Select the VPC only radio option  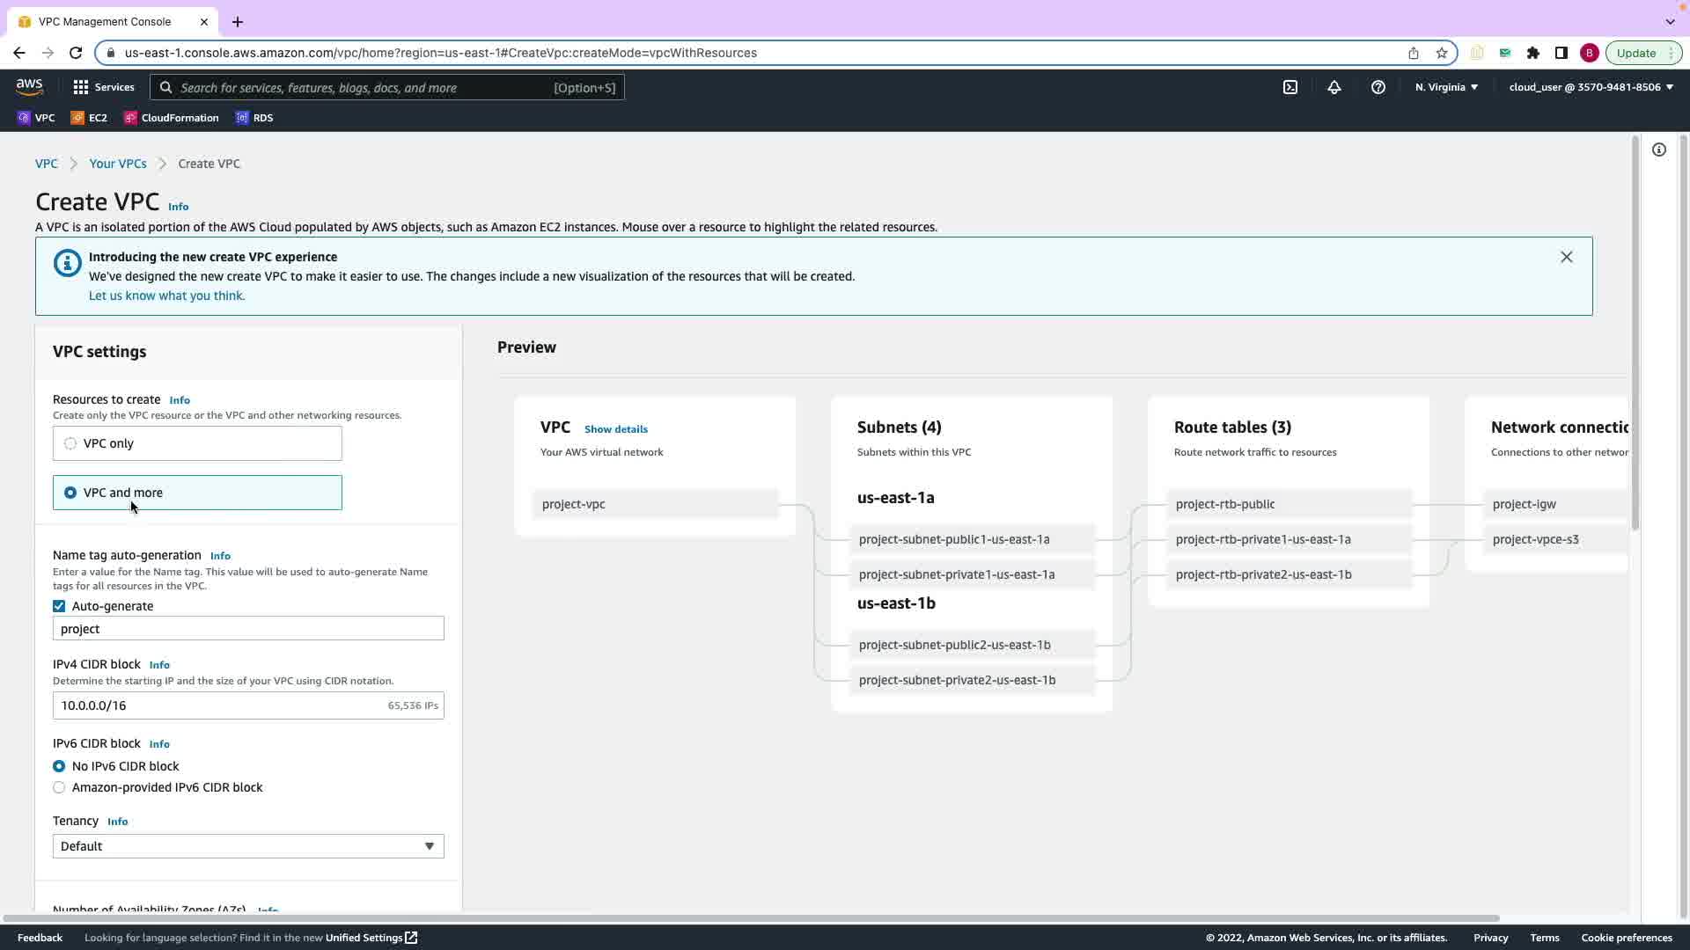70,443
